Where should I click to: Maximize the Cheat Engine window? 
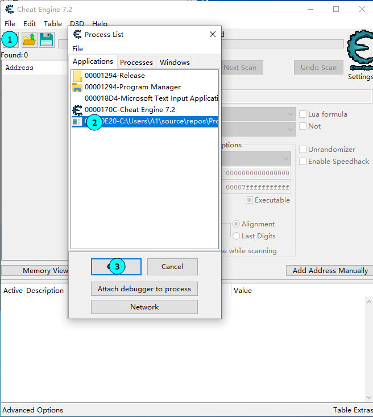pyautogui.click(x=336, y=9)
